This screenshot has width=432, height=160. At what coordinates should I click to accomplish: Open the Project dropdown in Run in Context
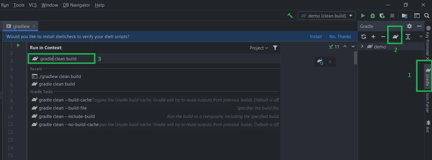point(259,48)
